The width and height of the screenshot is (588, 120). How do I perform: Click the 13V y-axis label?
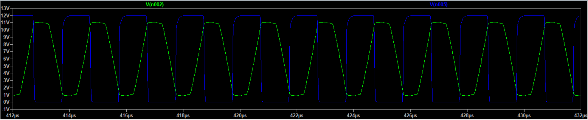[5, 8]
